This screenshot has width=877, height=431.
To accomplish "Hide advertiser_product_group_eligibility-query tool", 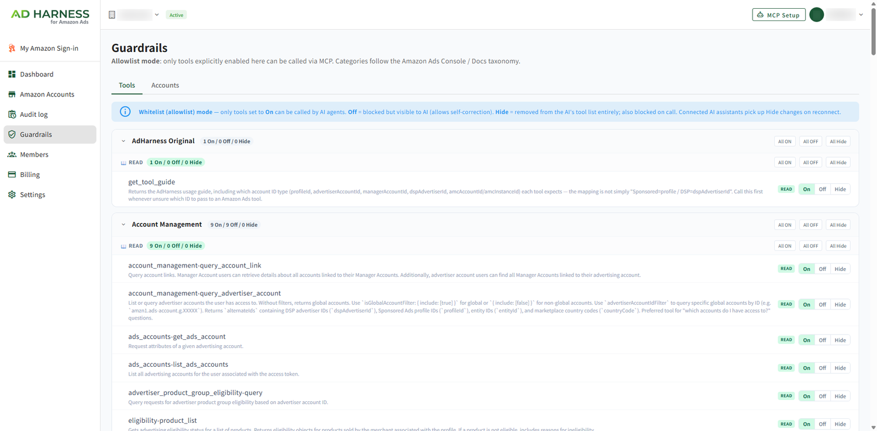I will [840, 396].
